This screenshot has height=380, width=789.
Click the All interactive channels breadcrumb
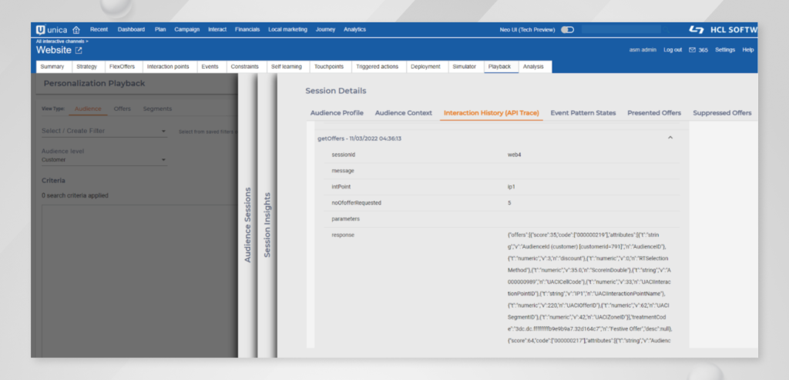(x=62, y=41)
